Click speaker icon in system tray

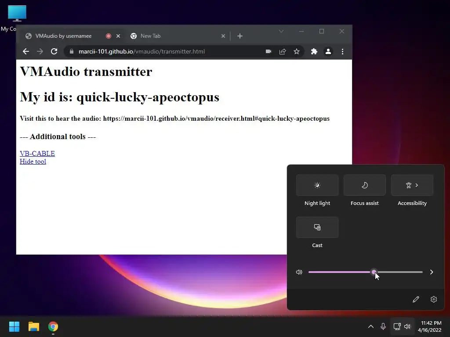[407, 326]
